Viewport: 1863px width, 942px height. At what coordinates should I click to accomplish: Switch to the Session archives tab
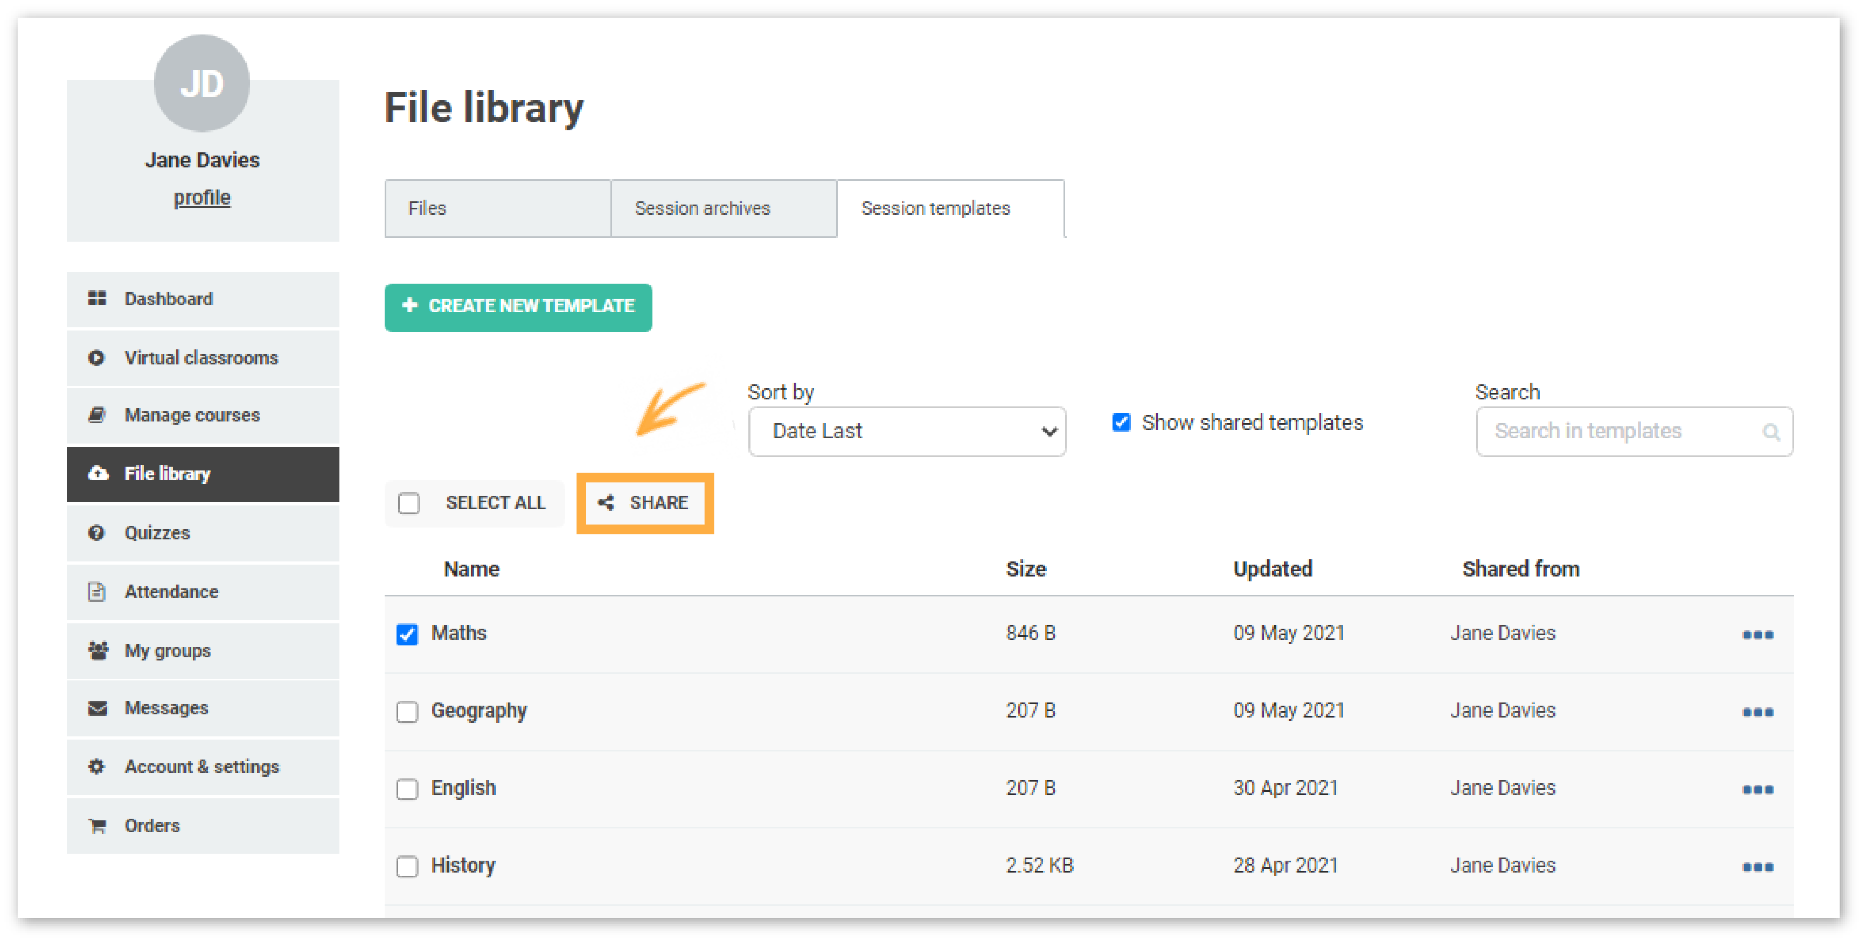[724, 208]
